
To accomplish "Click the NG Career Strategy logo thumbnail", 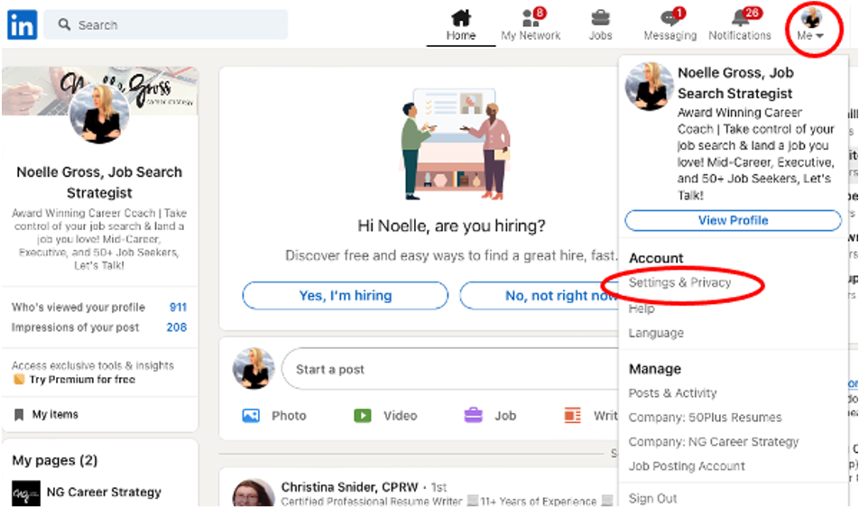I will click(x=26, y=493).
